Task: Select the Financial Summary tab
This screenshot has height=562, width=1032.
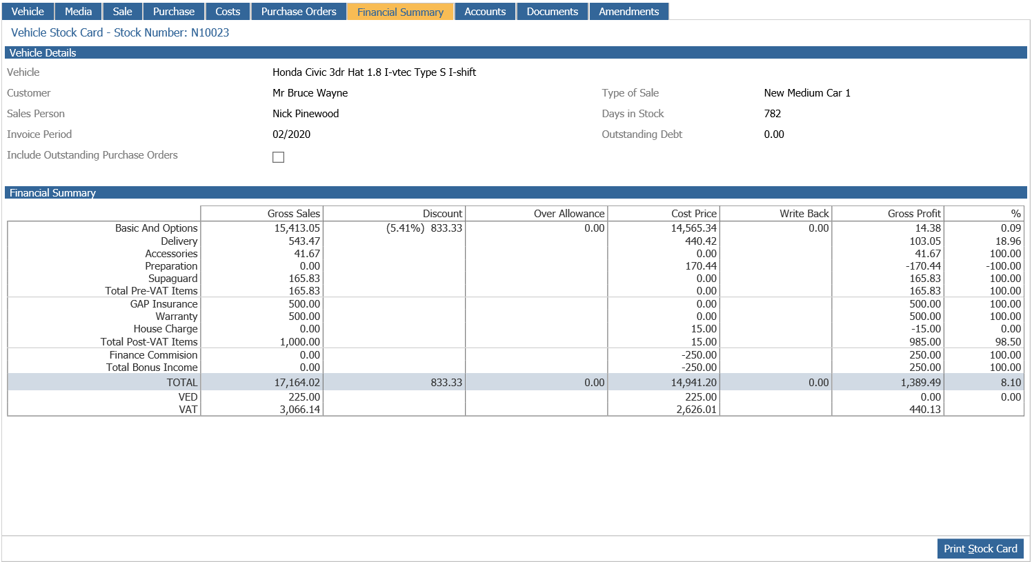Action: tap(400, 12)
